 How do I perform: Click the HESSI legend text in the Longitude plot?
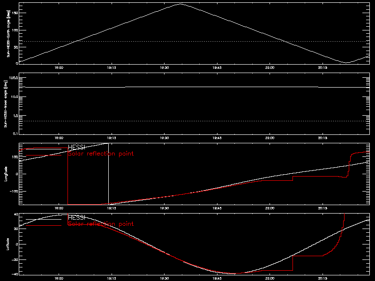click(76, 148)
